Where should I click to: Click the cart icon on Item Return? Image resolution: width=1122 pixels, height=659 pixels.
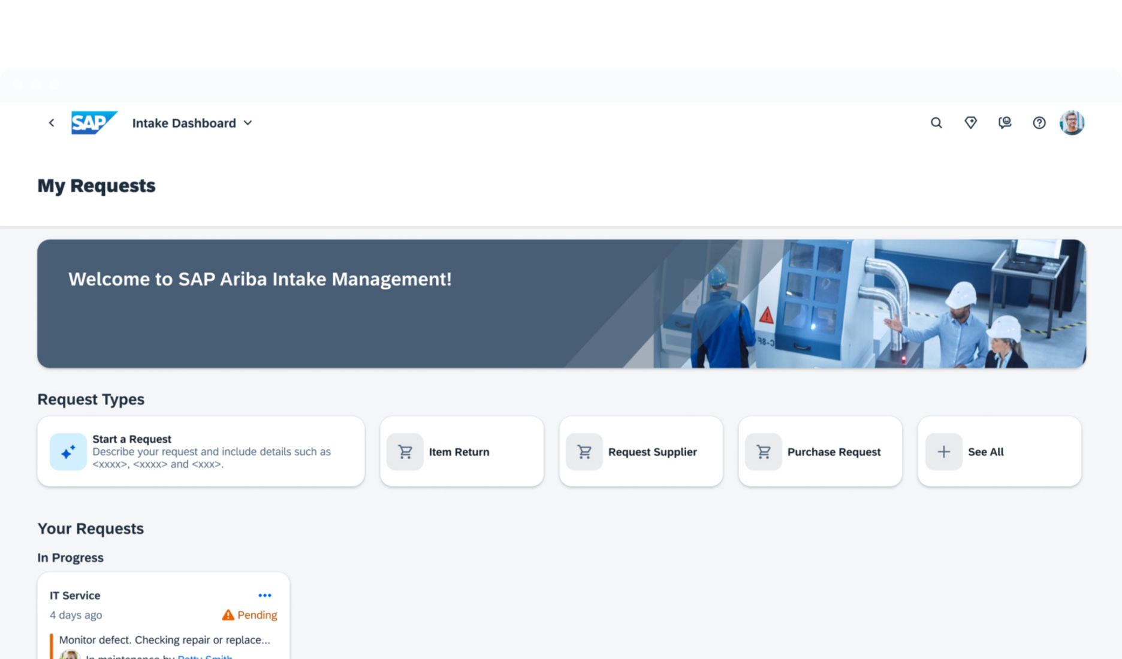click(x=405, y=452)
